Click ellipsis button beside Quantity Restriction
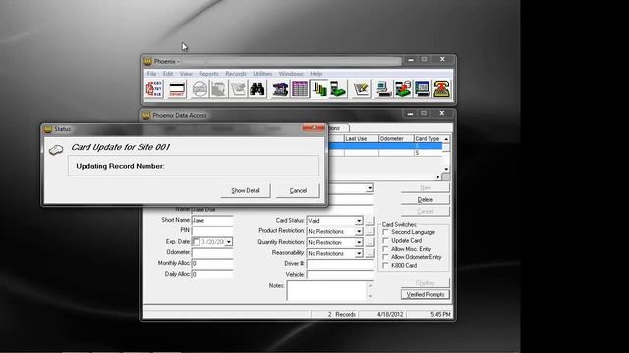629x353 pixels. point(370,242)
